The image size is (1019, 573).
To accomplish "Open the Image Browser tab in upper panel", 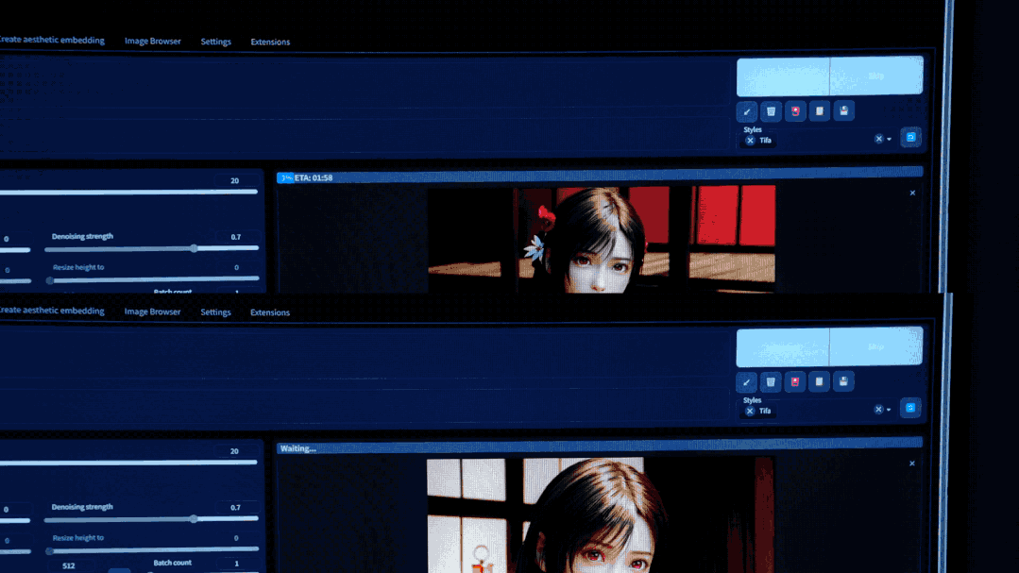I will (x=153, y=41).
